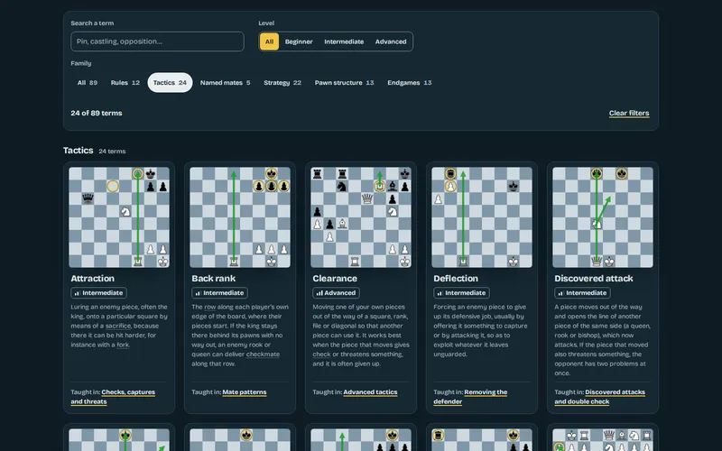Open the Removing the defender lesson link
The width and height of the screenshot is (722, 451).
[x=470, y=397]
